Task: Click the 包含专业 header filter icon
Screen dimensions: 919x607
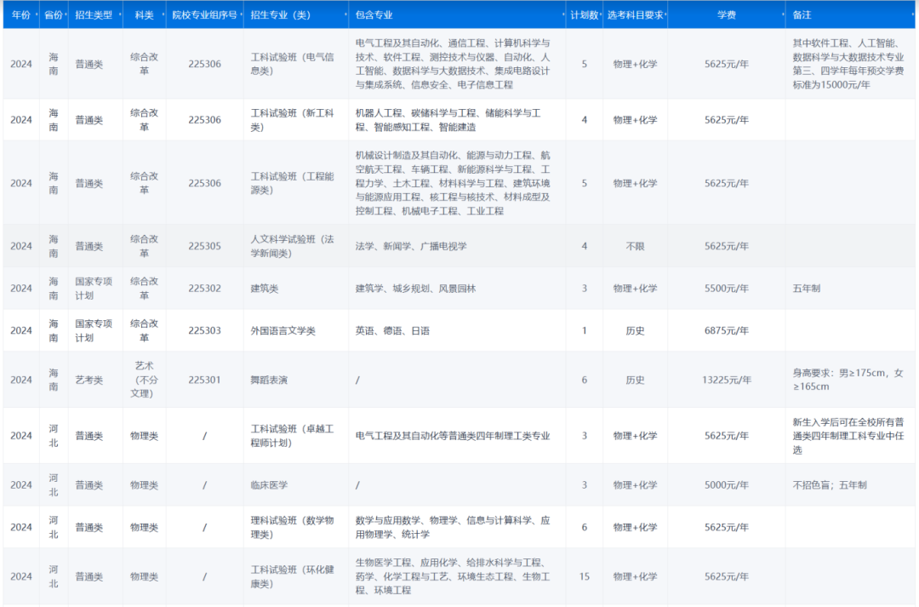Action: (562, 14)
